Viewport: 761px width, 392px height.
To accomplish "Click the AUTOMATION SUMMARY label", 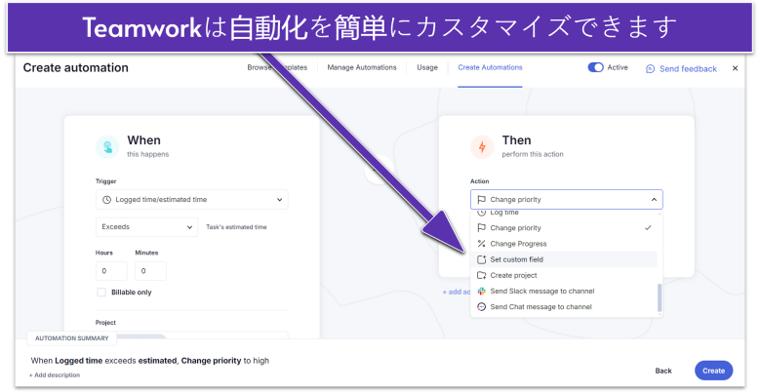I will click(72, 338).
